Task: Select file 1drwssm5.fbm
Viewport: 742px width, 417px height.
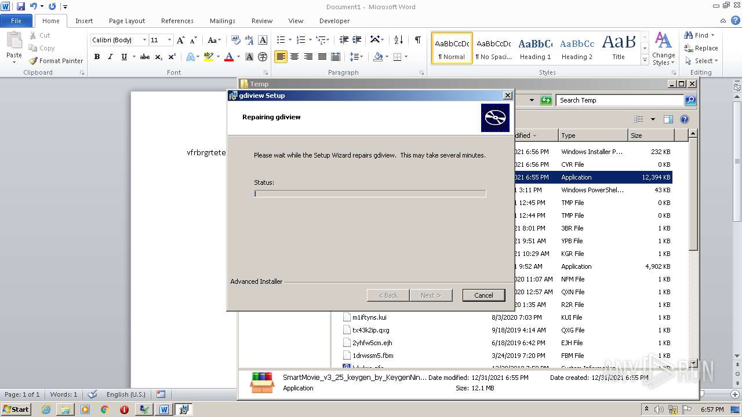Action: pyautogui.click(x=373, y=356)
